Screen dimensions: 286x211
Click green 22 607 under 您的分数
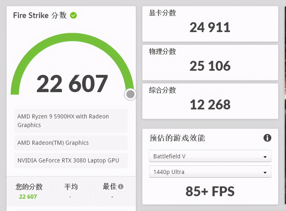[x=28, y=197]
